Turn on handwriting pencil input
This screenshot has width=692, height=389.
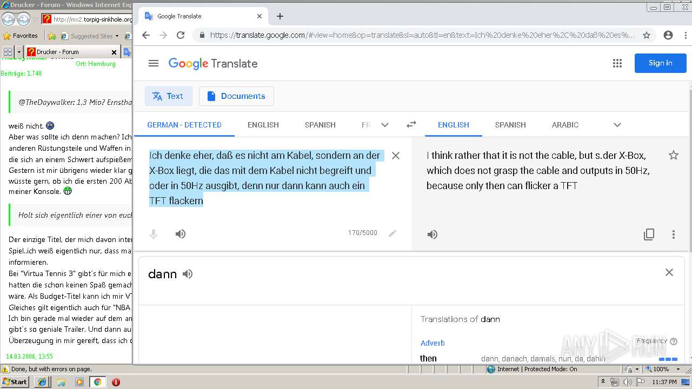[392, 233]
